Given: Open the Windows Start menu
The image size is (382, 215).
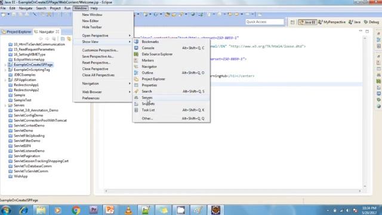Looking at the screenshot, I should click(5, 210).
